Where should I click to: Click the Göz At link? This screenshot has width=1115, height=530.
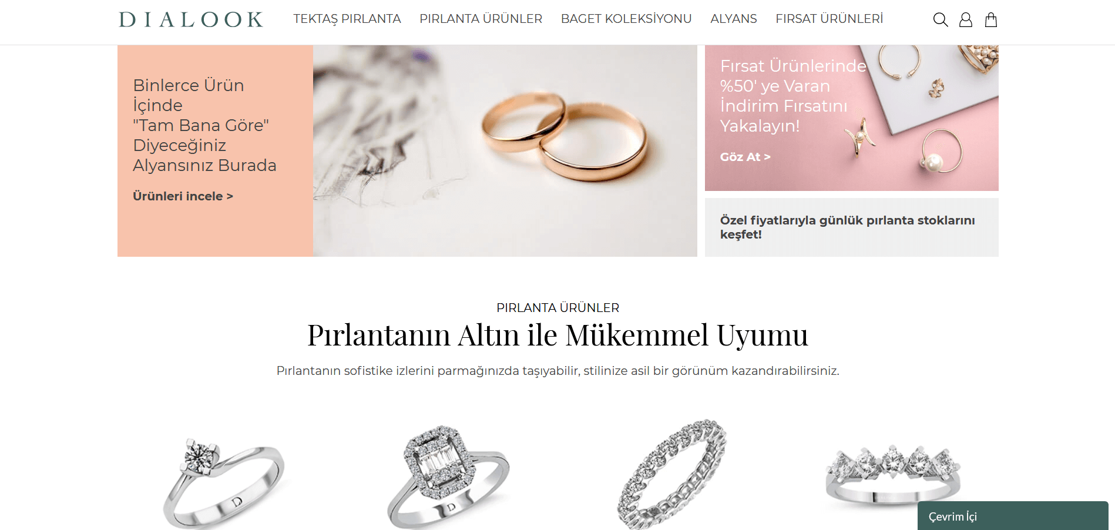[745, 157]
